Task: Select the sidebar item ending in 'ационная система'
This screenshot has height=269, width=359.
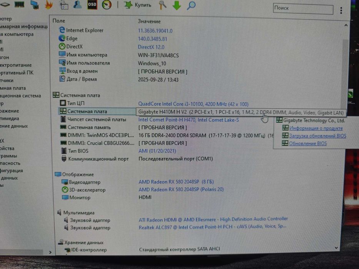Action: [21, 96]
